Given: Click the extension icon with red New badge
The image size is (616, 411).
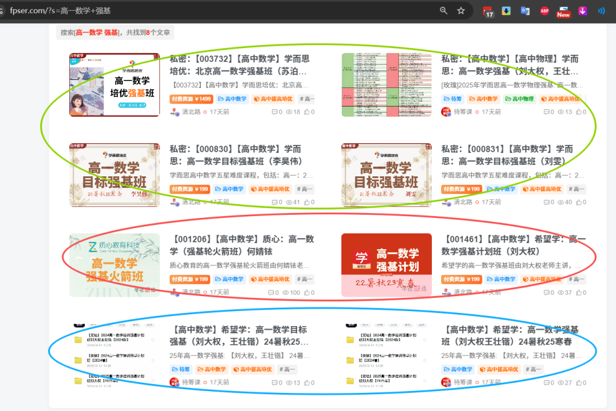Looking at the screenshot, I should click(563, 10).
